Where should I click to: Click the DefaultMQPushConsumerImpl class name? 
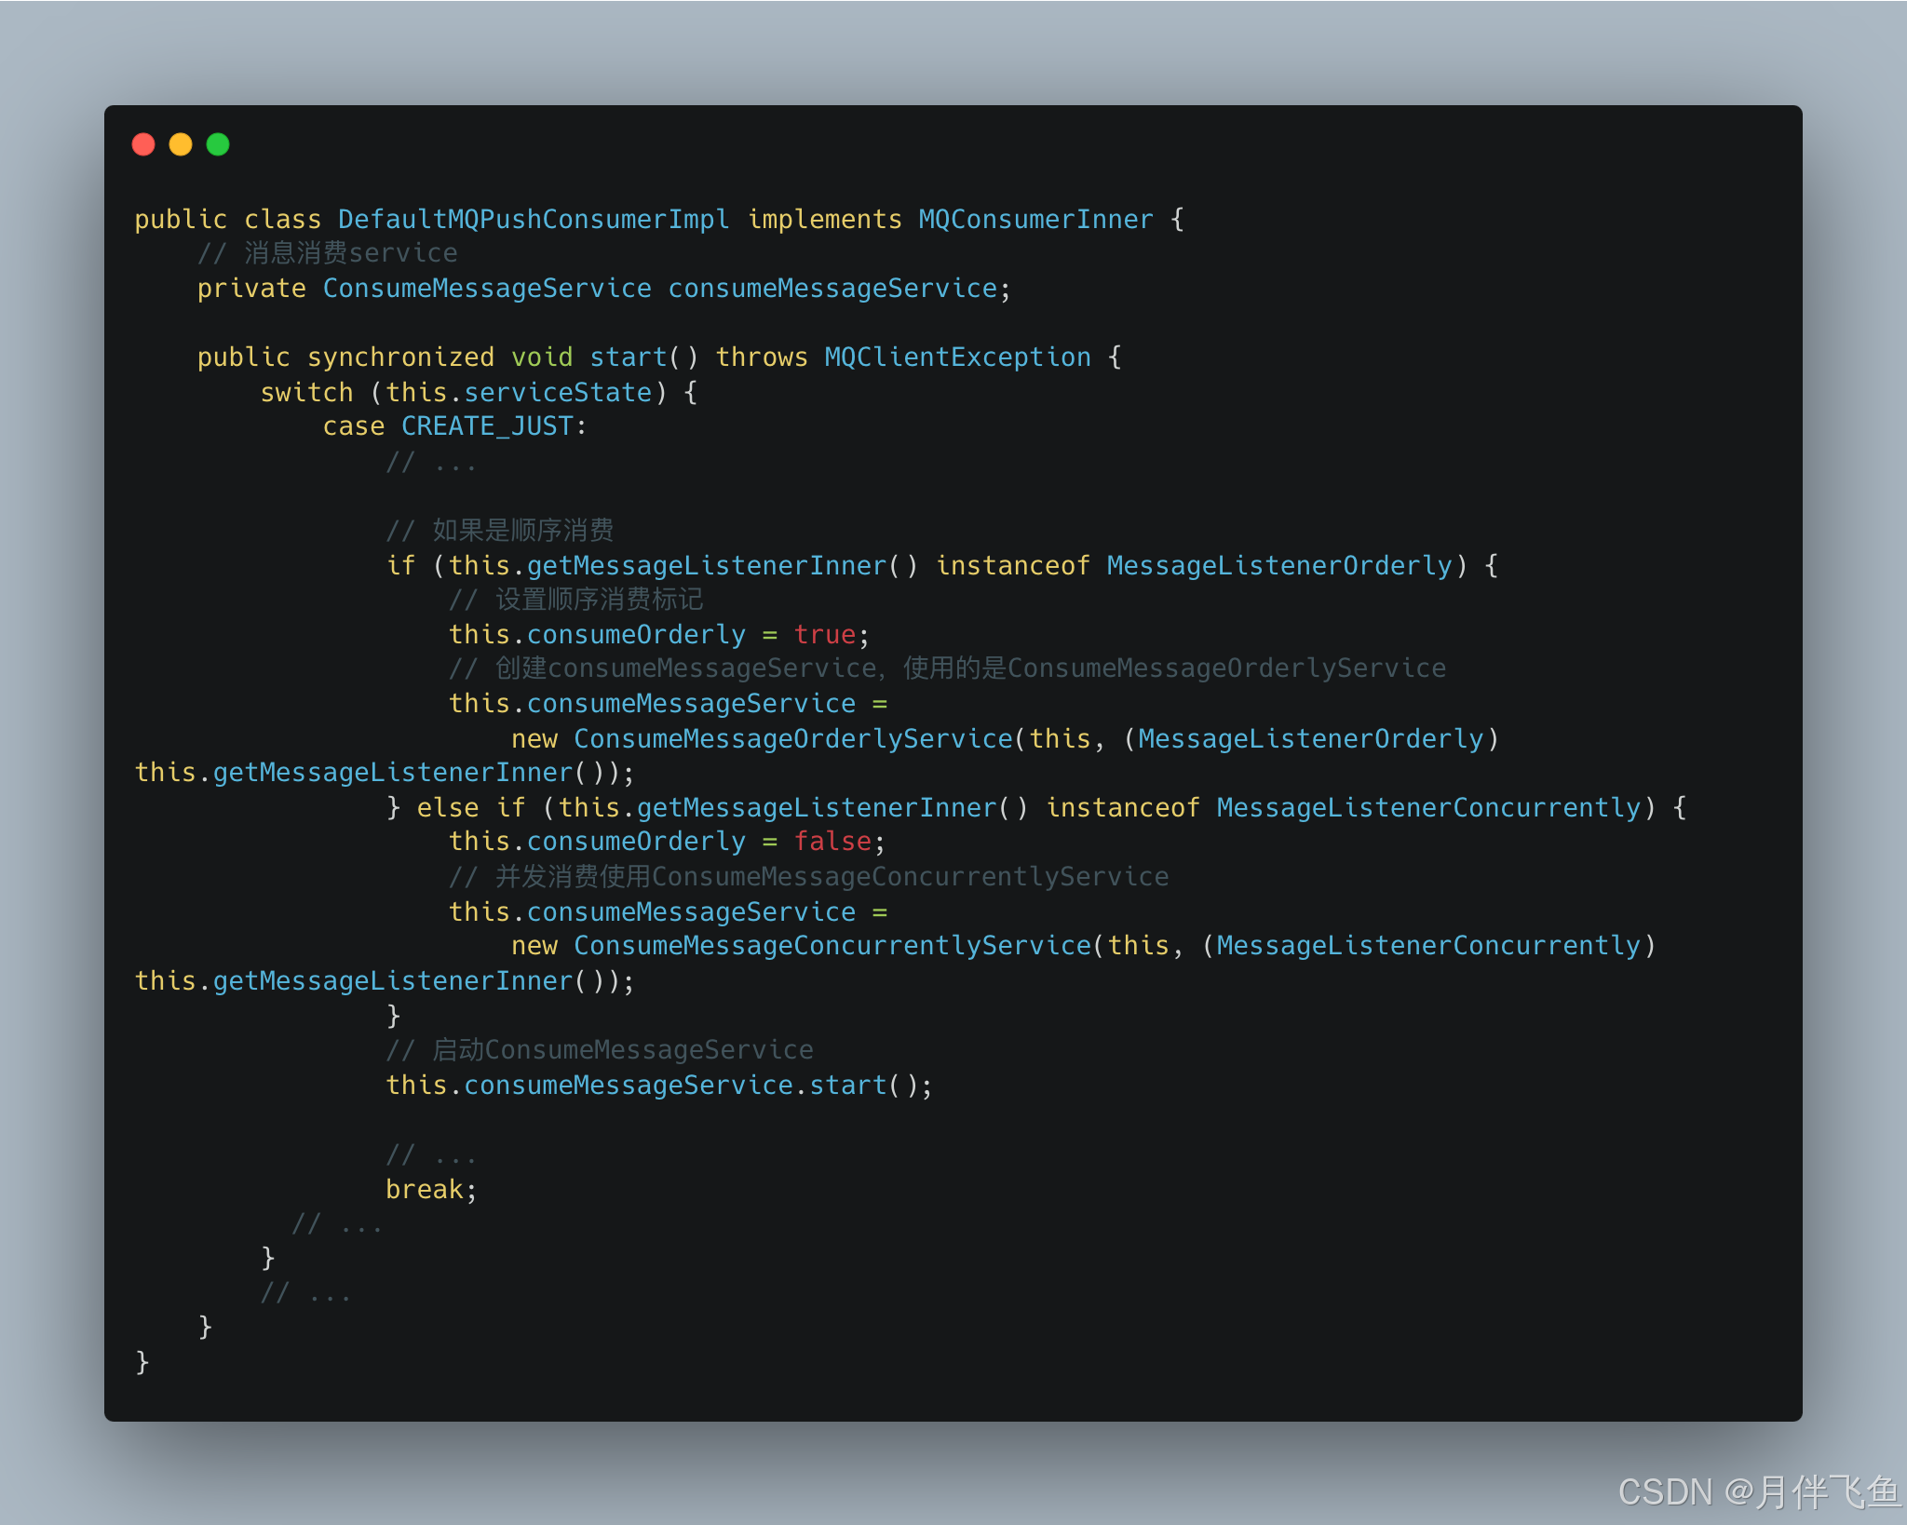coord(533,219)
